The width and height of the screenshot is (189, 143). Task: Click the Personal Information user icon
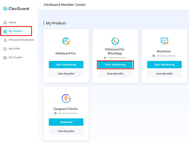tap(5, 40)
